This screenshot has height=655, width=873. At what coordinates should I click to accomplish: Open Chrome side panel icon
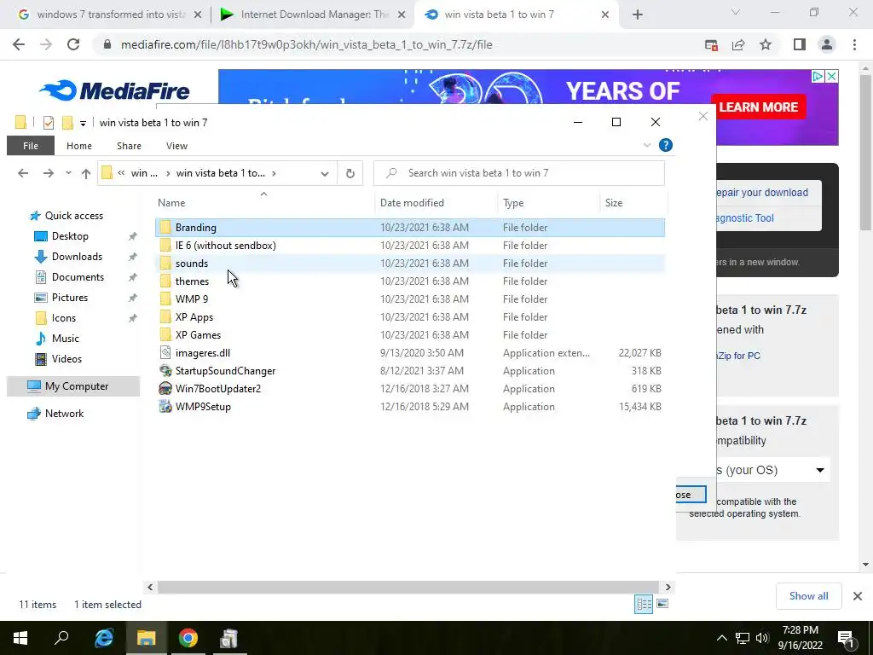pyautogui.click(x=800, y=44)
